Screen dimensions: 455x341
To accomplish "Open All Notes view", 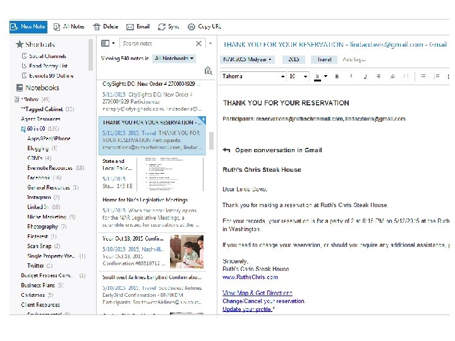I will pos(69,27).
